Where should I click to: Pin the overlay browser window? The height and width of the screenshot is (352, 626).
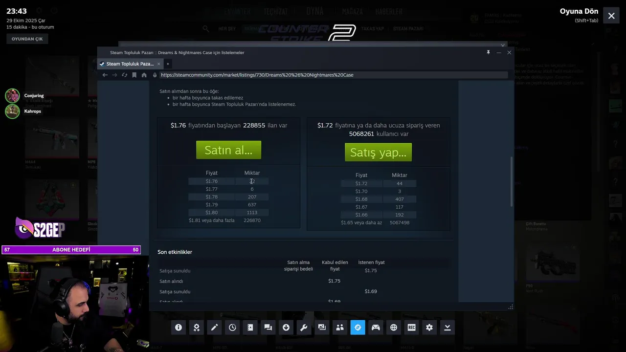tap(488, 52)
